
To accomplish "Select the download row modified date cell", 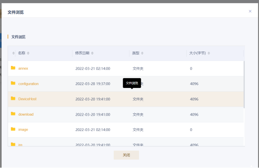I will pos(92,114).
